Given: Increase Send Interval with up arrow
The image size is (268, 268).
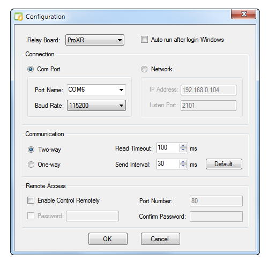Looking at the screenshot, I should pos(183,162).
